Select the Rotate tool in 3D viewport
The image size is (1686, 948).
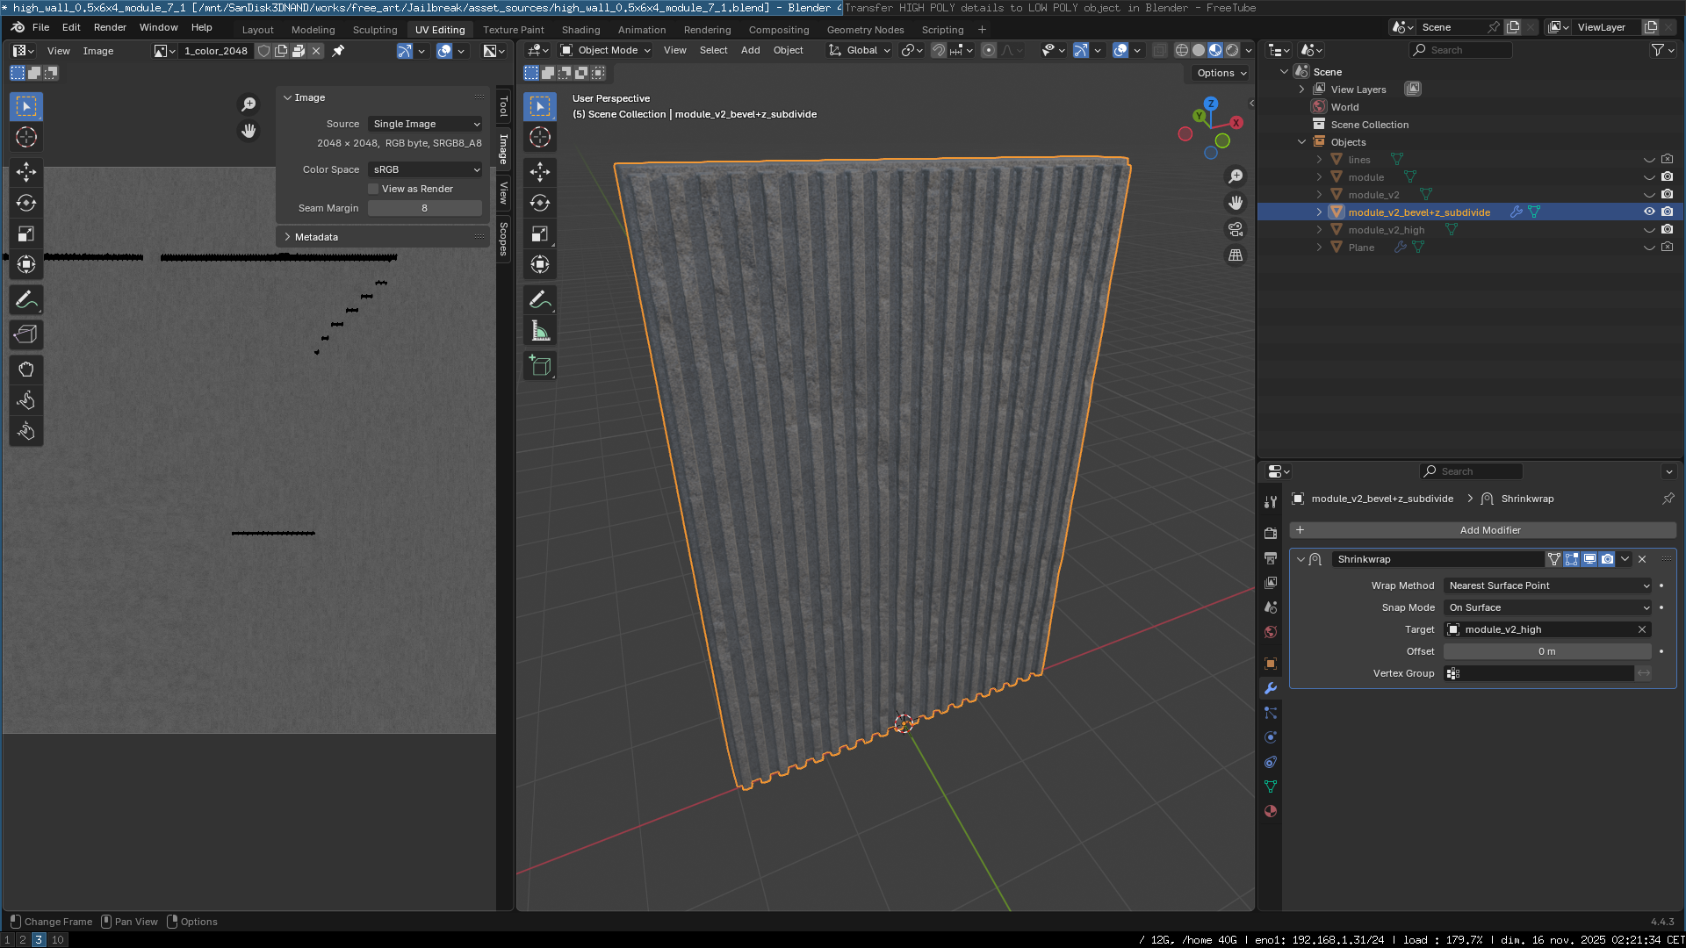click(x=540, y=203)
